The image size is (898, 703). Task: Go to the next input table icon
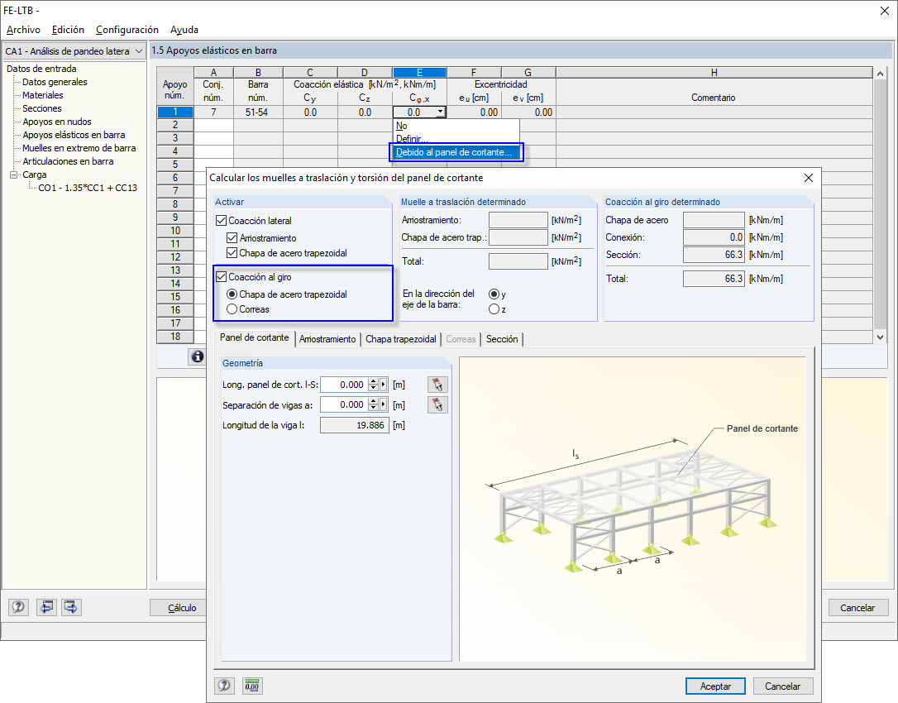coord(71,607)
